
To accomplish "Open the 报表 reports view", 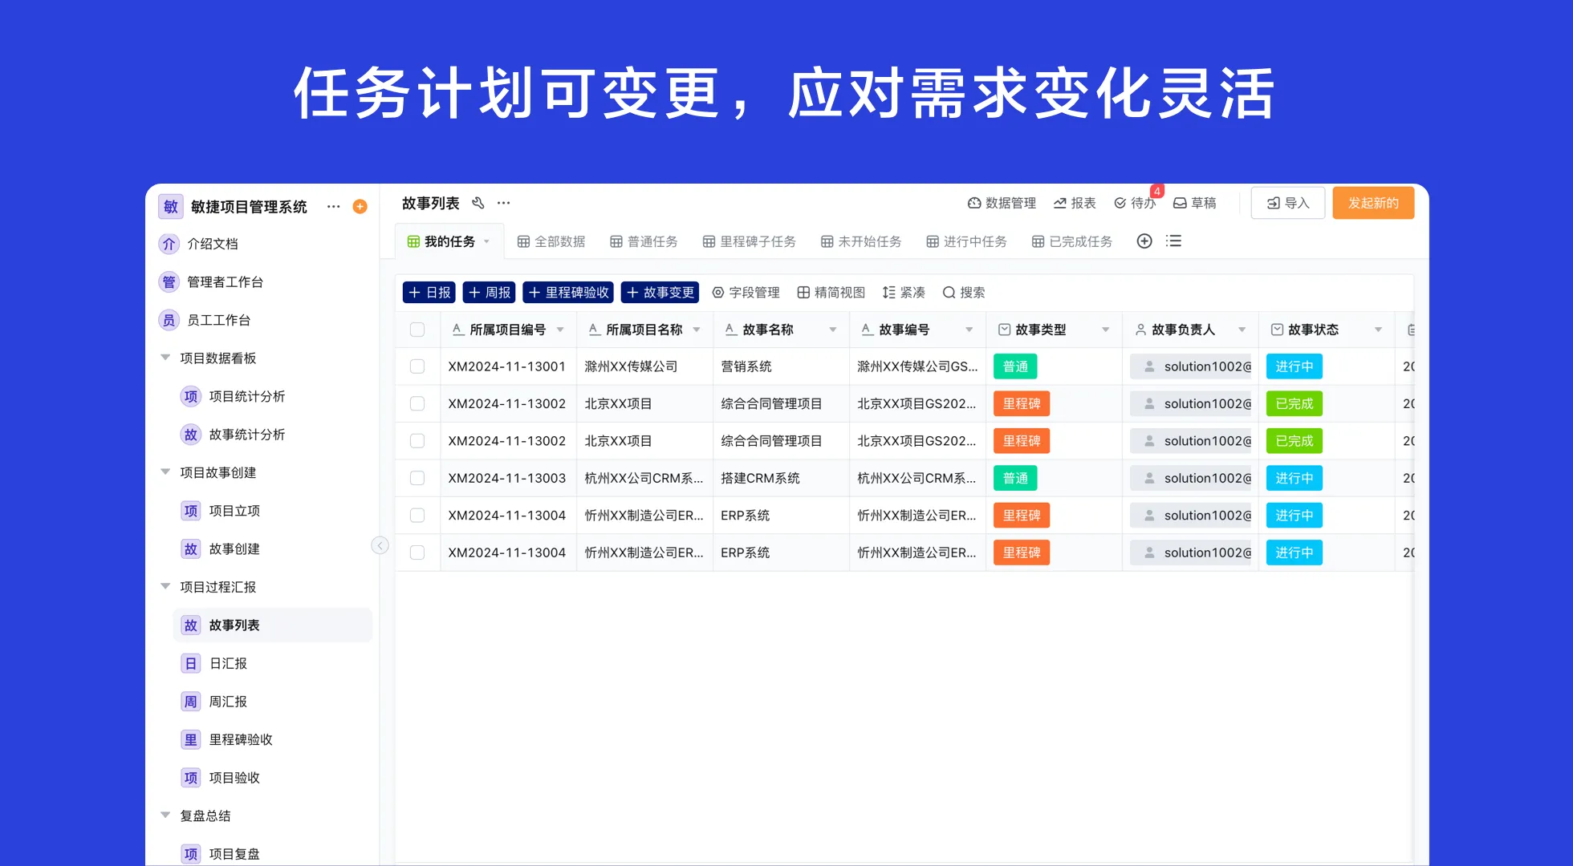I will 1074,203.
